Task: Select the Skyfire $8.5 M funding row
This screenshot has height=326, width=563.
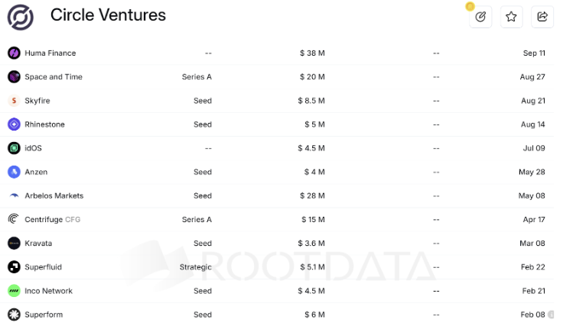Action: point(311,101)
